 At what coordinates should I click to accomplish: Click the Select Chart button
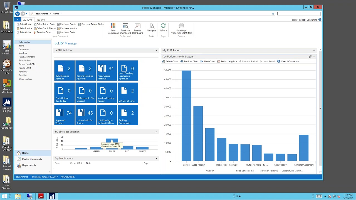coord(170,61)
